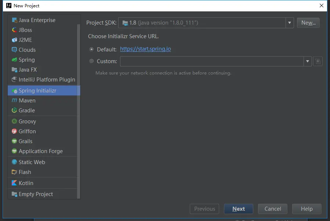The height and width of the screenshot is (221, 330).
Task: Select Griffon label in list
Action: click(27, 131)
